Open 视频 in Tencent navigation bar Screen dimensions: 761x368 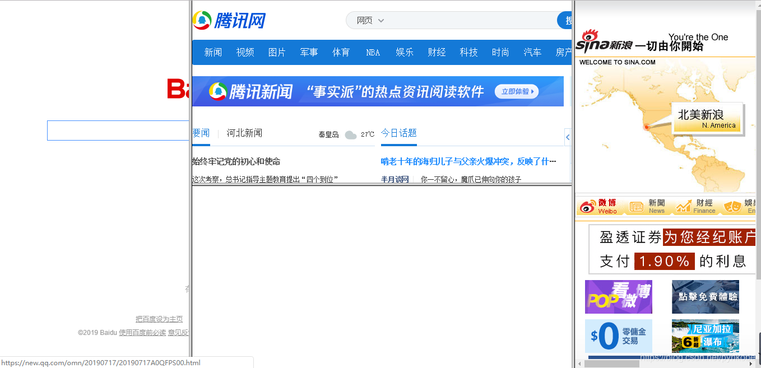pos(245,53)
